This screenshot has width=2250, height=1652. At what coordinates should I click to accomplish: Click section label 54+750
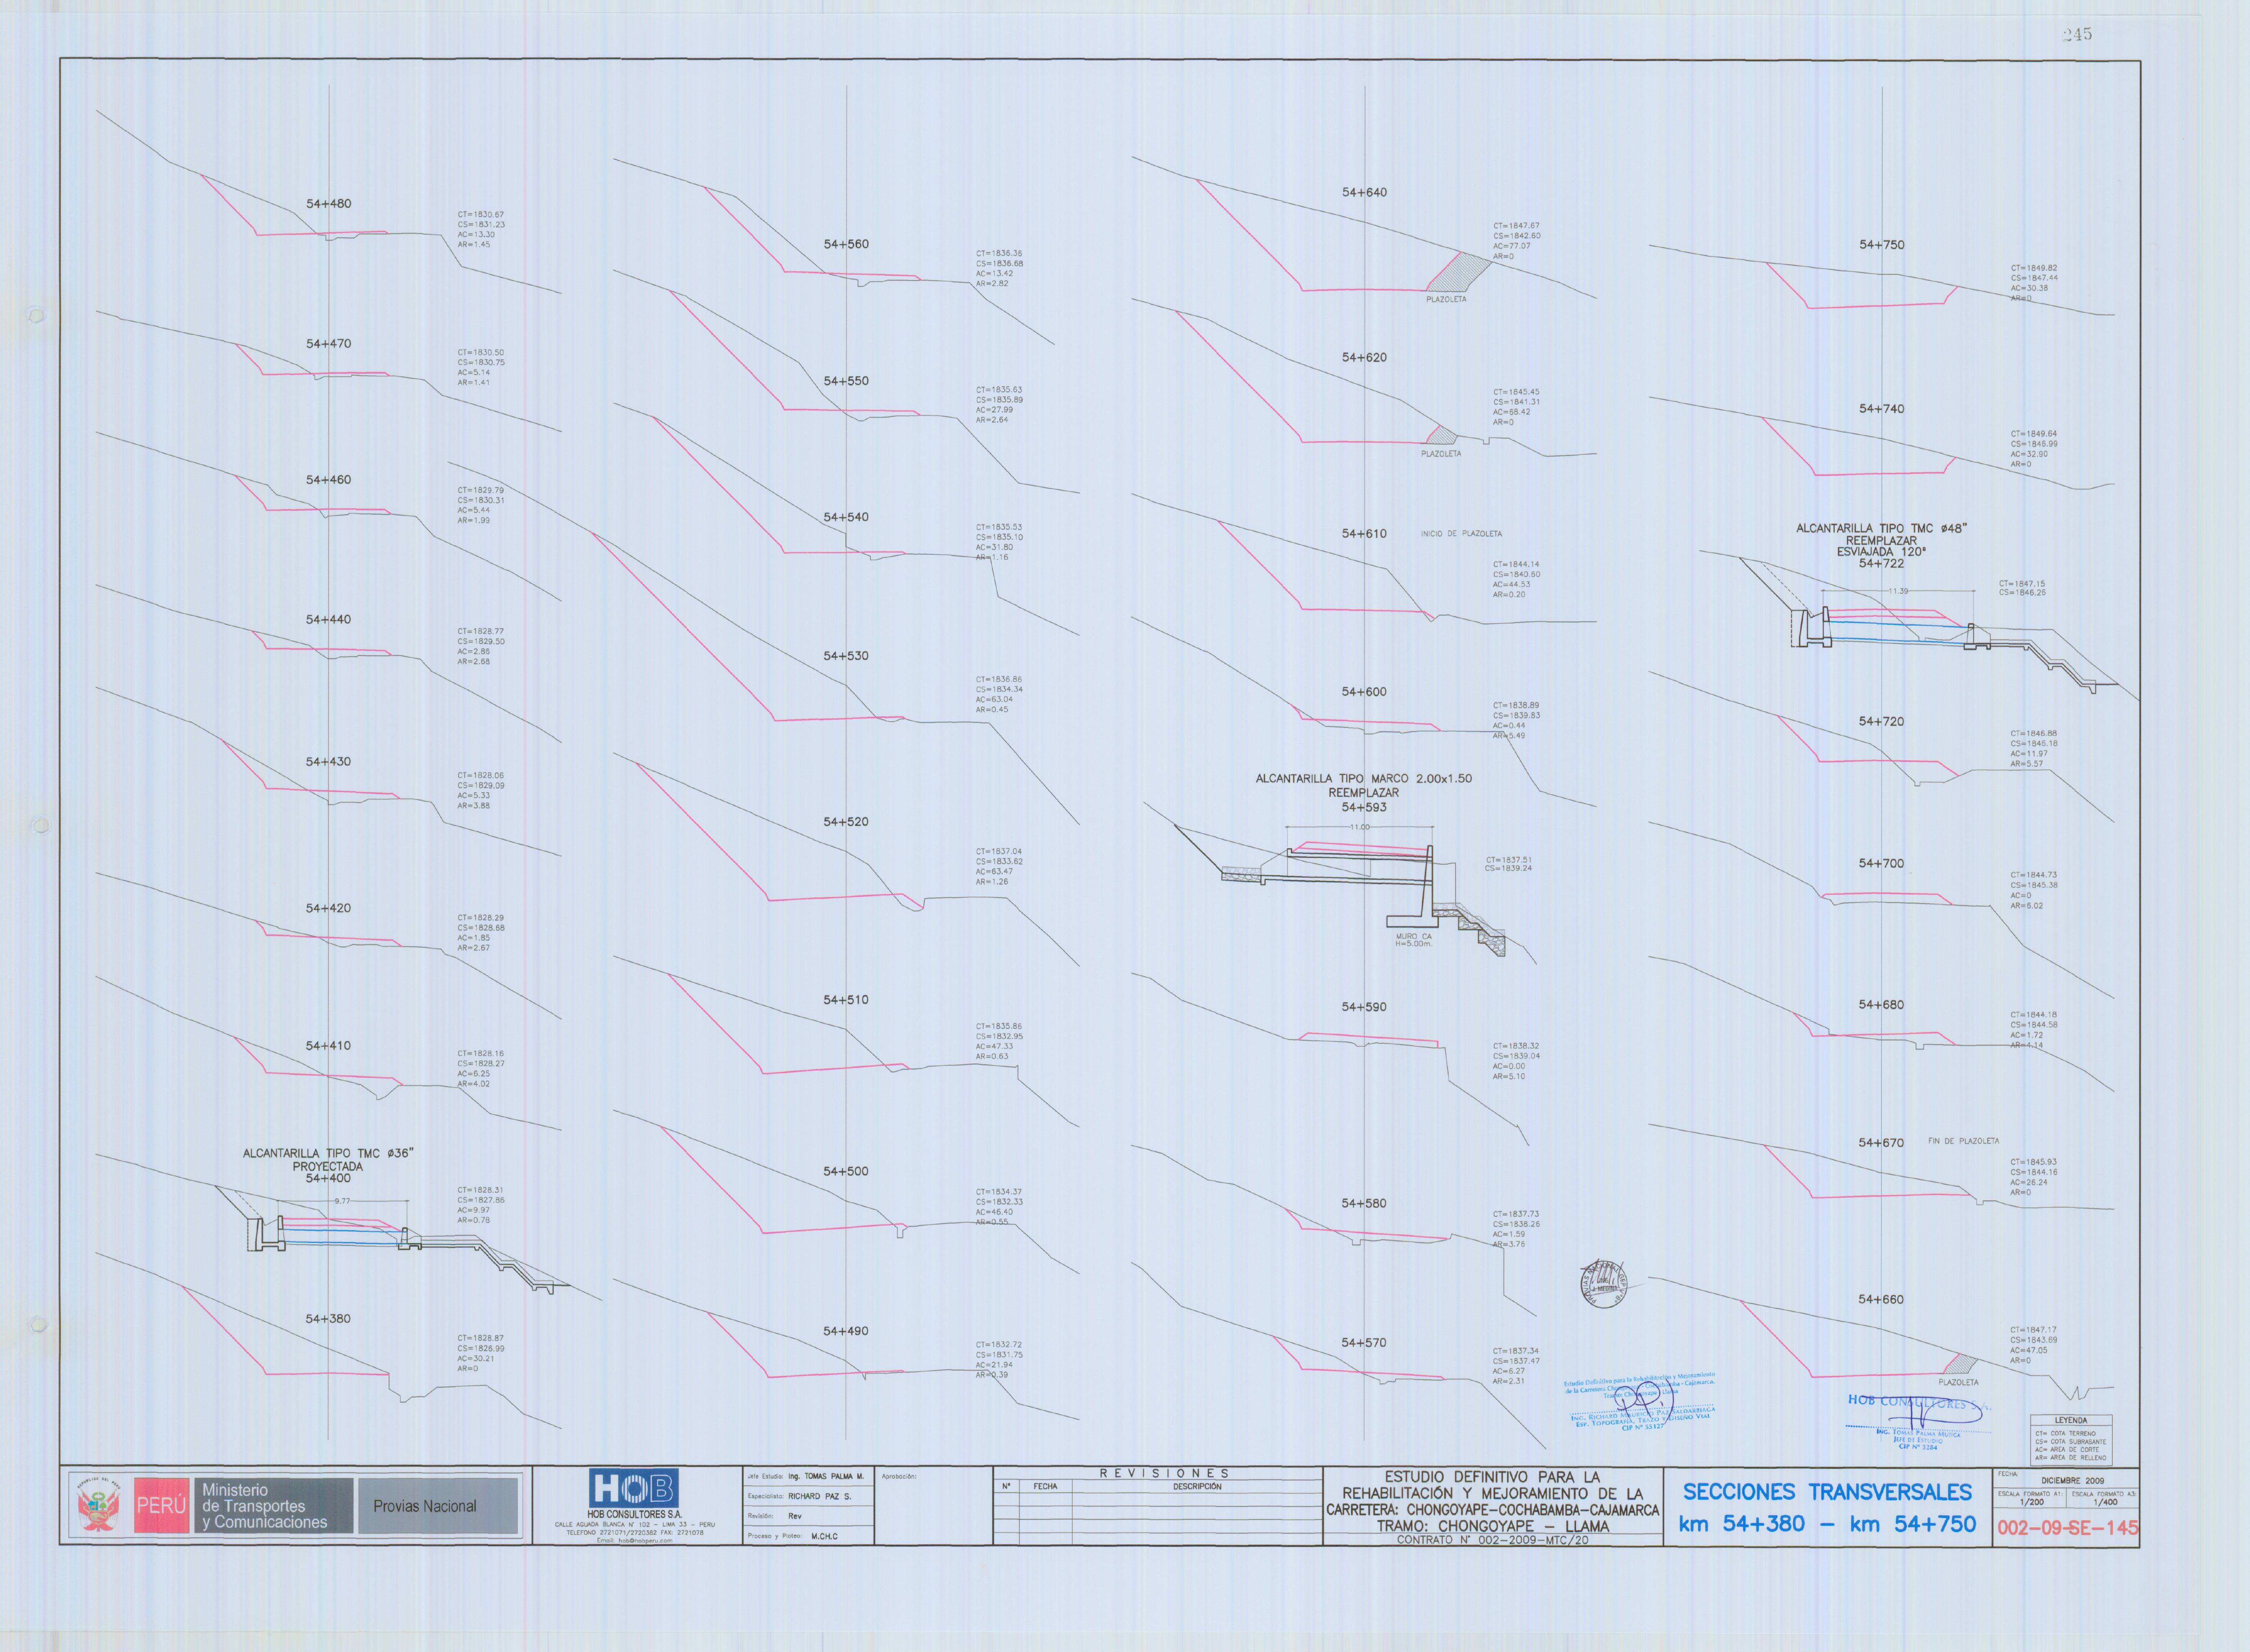(x=1882, y=245)
